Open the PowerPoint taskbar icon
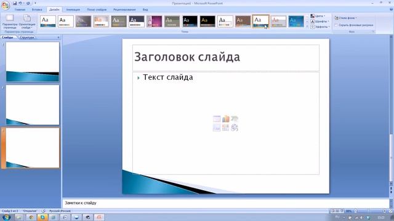The width and height of the screenshot is (394, 221). 99,217
